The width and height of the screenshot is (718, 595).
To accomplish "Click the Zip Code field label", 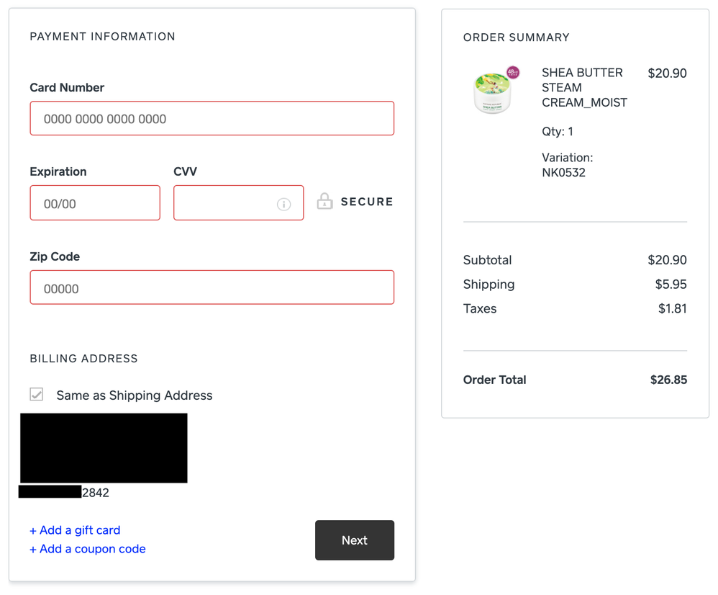I will (55, 256).
